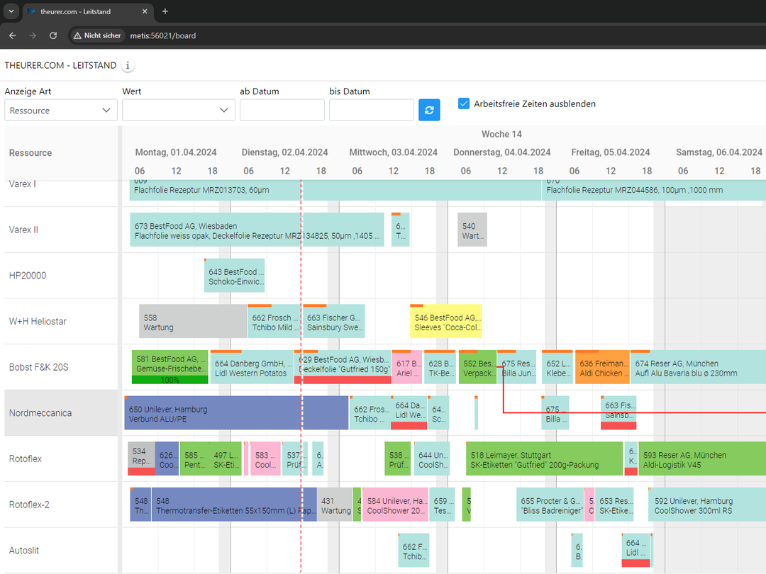Screen dimensions: 766x574
Task: Select the Rotoflex-2 resource label
Action: 29,505
